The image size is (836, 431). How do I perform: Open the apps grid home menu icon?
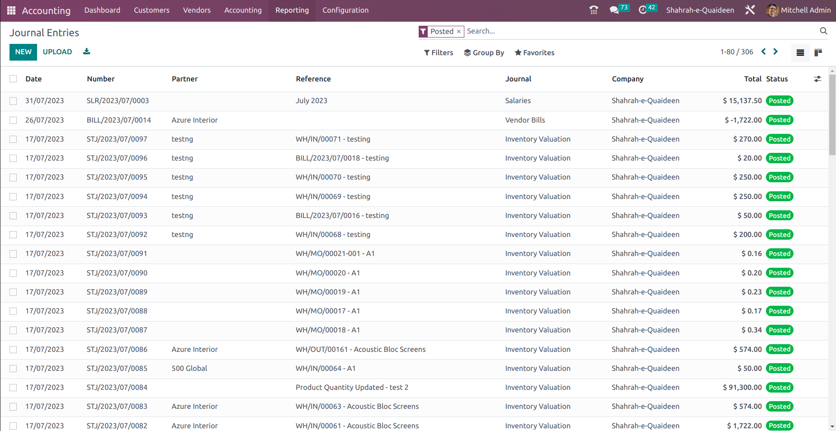tap(11, 10)
